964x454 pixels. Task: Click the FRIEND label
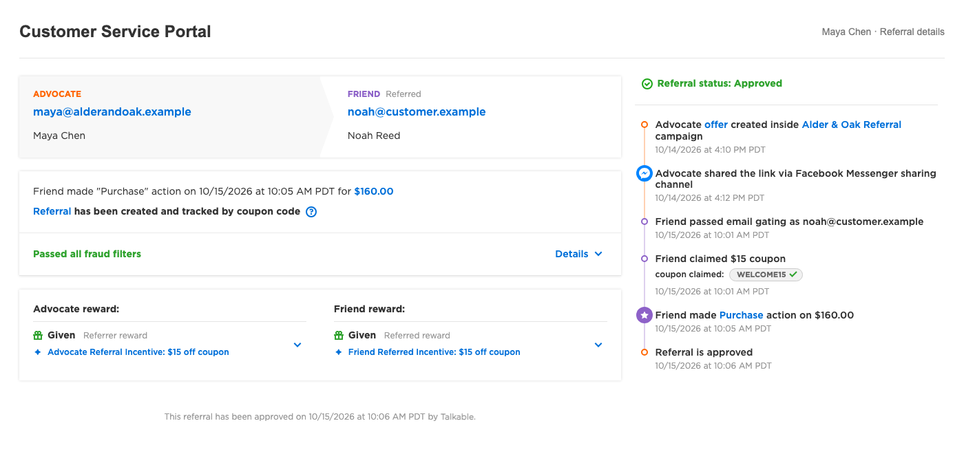[364, 94]
